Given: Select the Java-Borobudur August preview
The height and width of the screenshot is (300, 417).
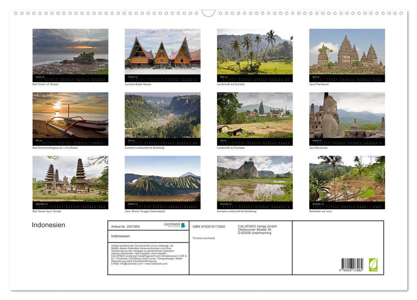Looking at the screenshot, I should (x=346, y=119).
